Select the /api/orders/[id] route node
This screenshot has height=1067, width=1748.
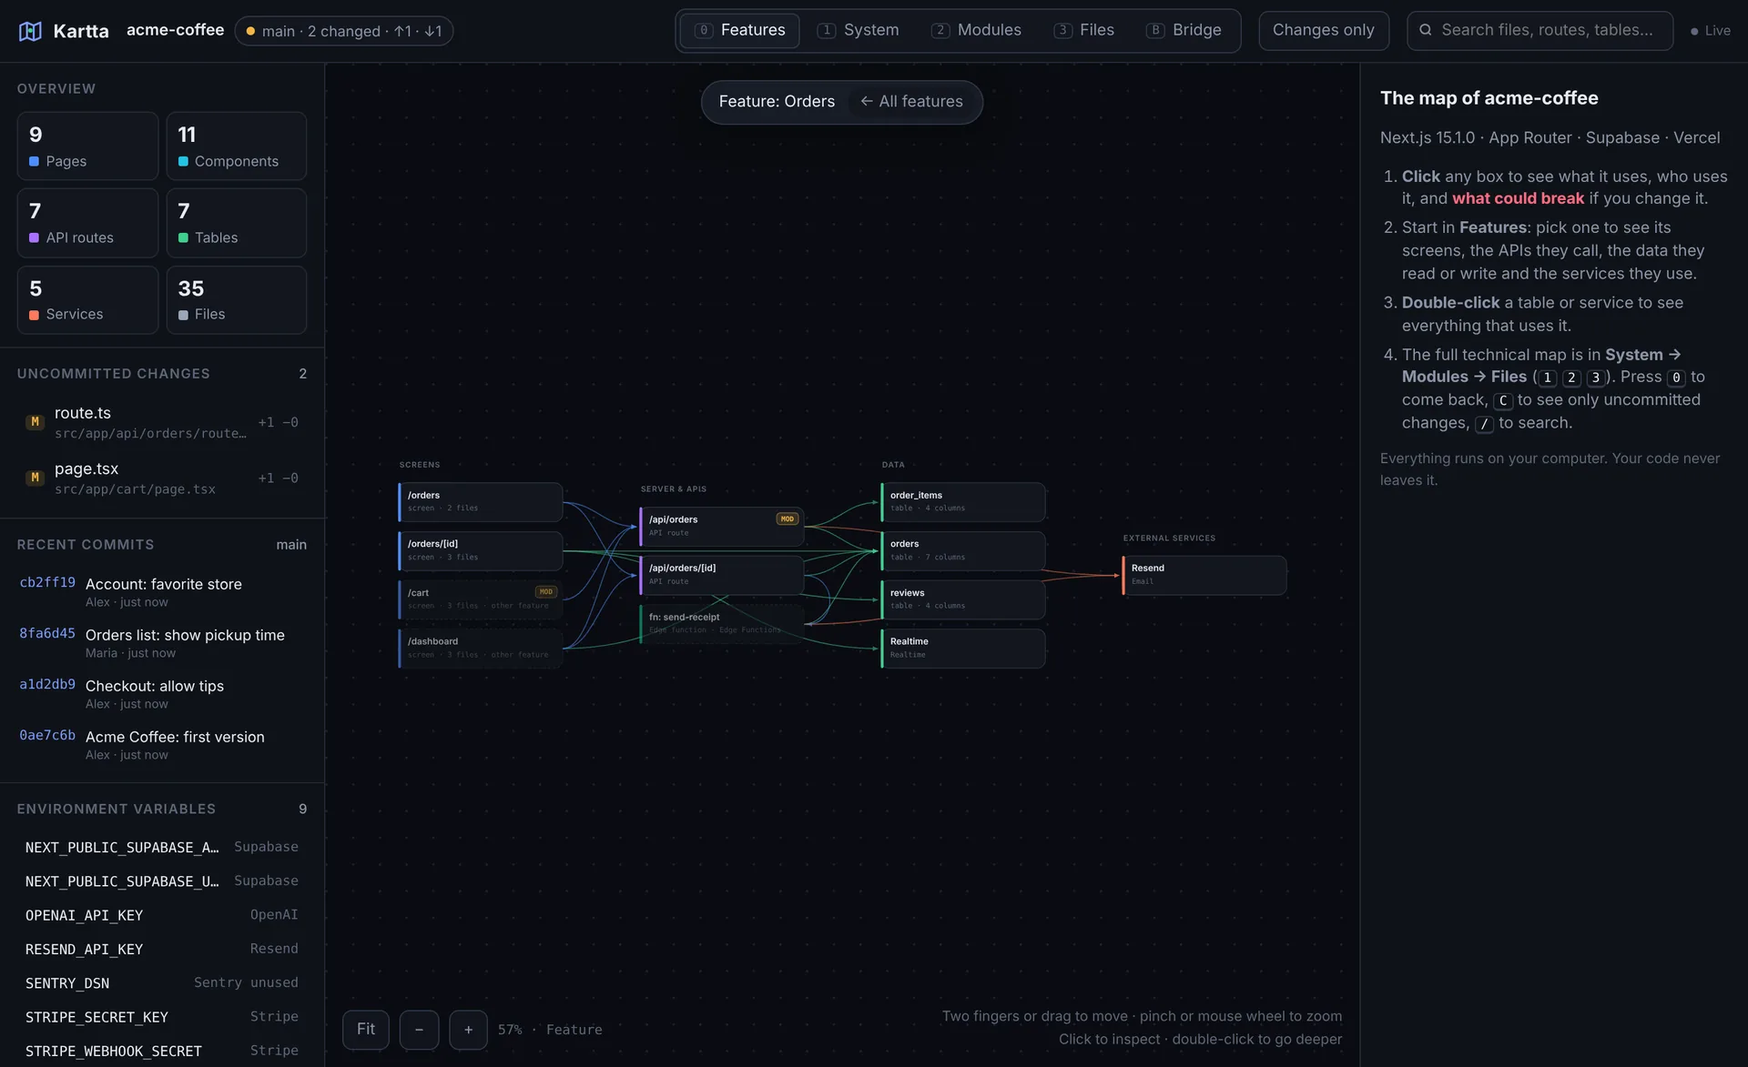pyautogui.click(x=722, y=575)
